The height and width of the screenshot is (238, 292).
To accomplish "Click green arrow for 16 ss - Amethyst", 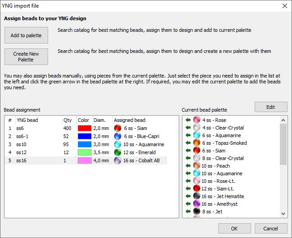I will [188, 204].
